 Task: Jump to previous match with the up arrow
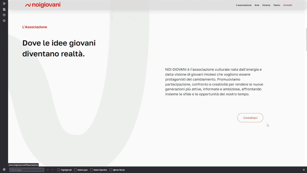47,170
